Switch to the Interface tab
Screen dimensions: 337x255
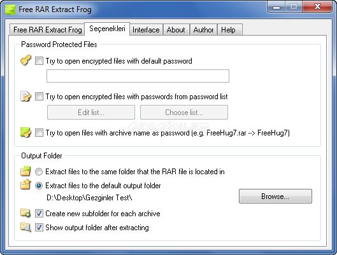[x=146, y=30]
